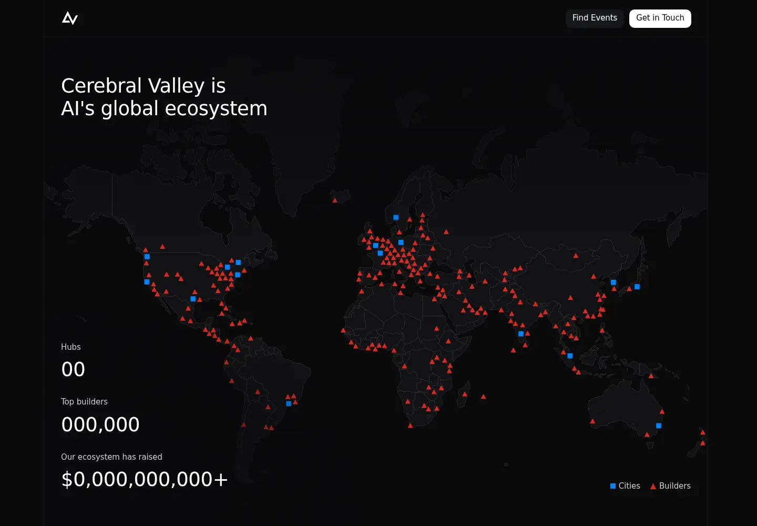
Task: Click the blue Cities legend square
Action: click(613, 486)
